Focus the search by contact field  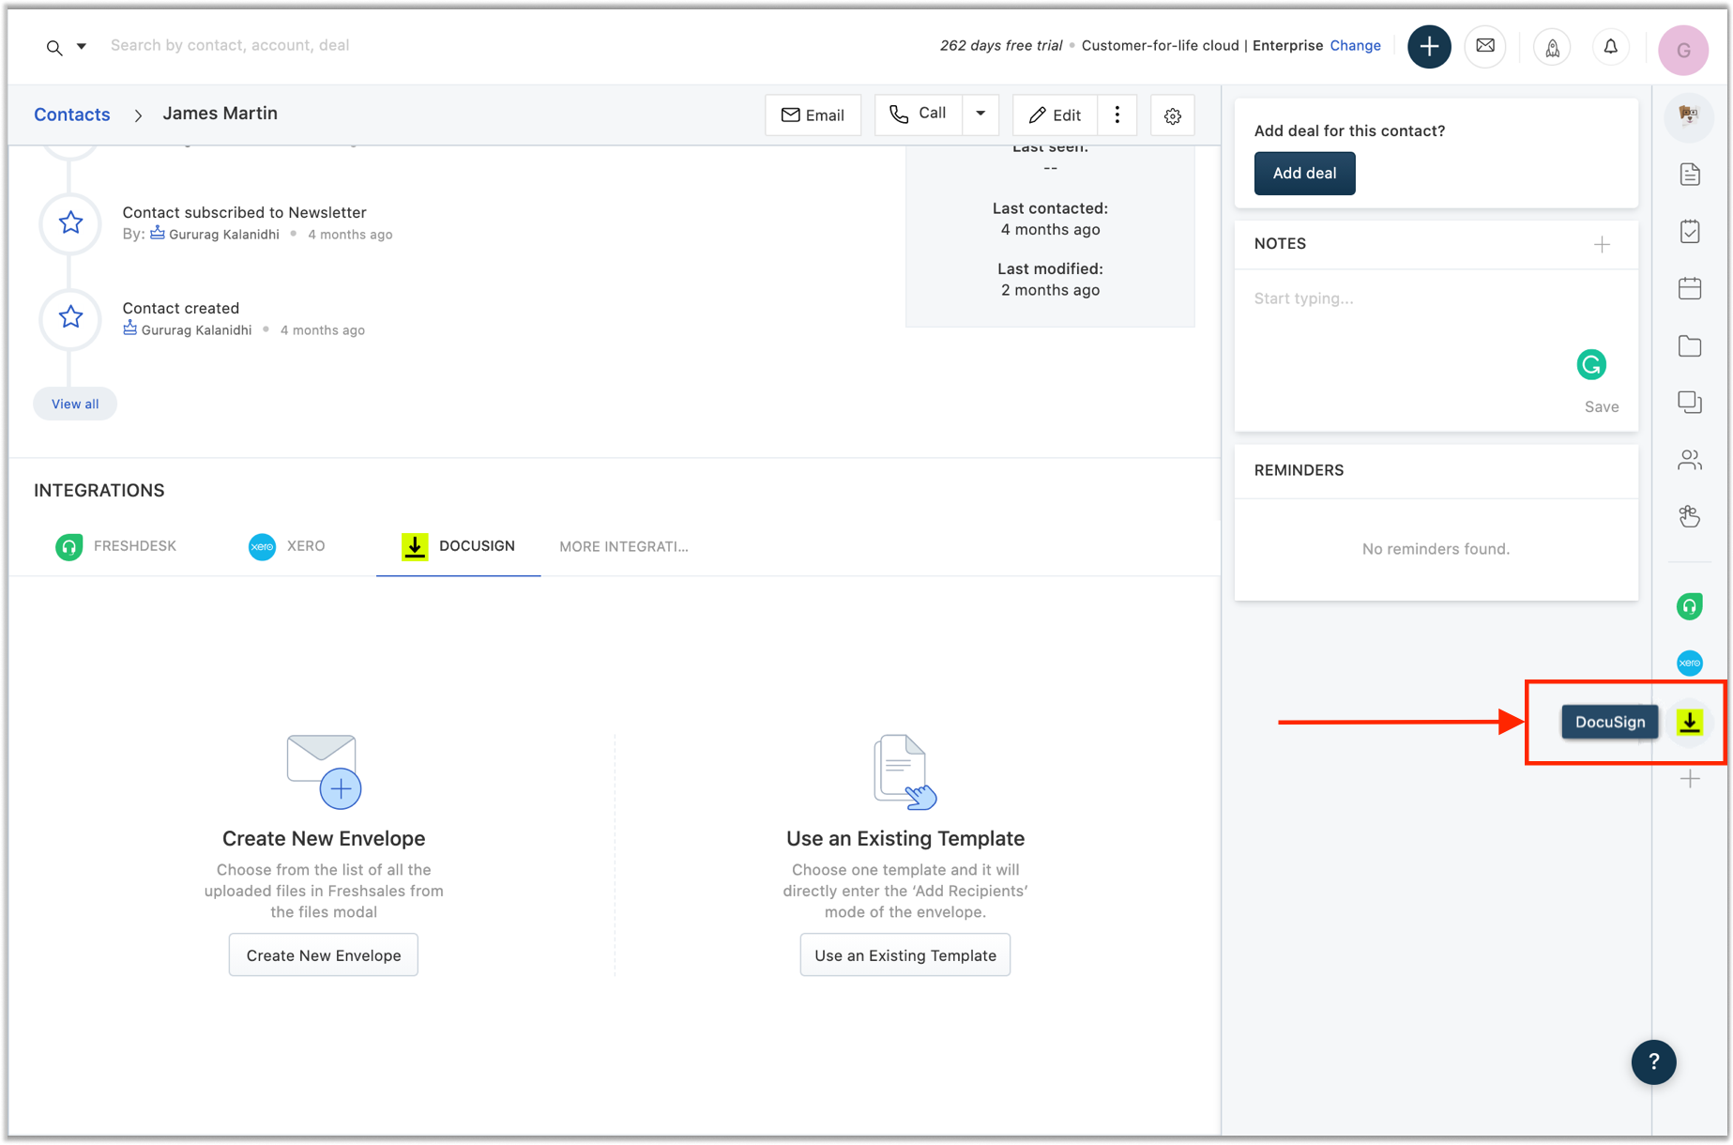pyautogui.click(x=230, y=45)
